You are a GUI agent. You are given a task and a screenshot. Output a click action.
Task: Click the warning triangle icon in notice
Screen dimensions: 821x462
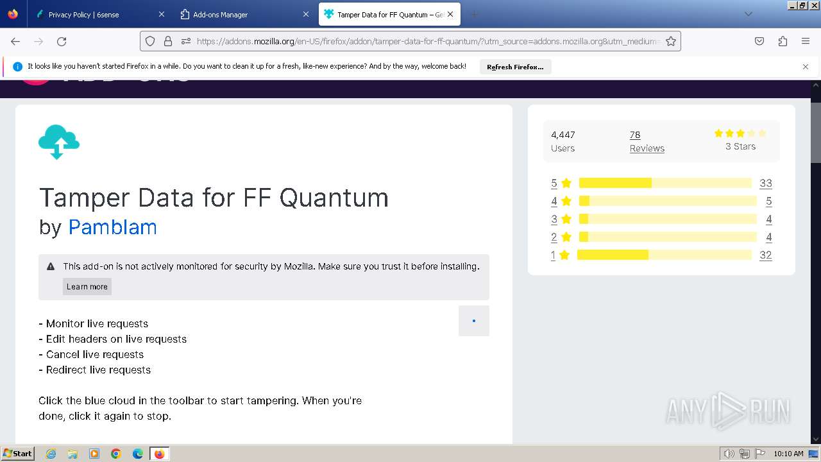pyautogui.click(x=51, y=266)
